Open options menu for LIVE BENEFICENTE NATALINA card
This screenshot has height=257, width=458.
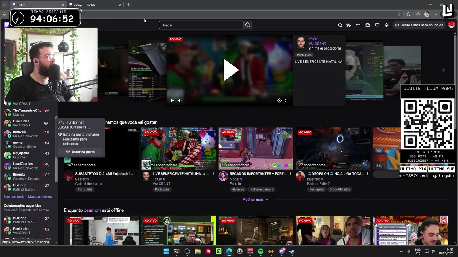click(x=213, y=174)
